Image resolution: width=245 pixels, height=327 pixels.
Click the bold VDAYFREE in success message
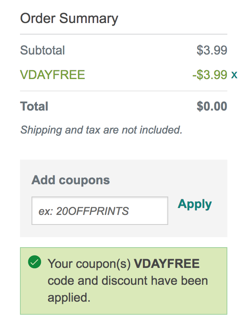167,263
